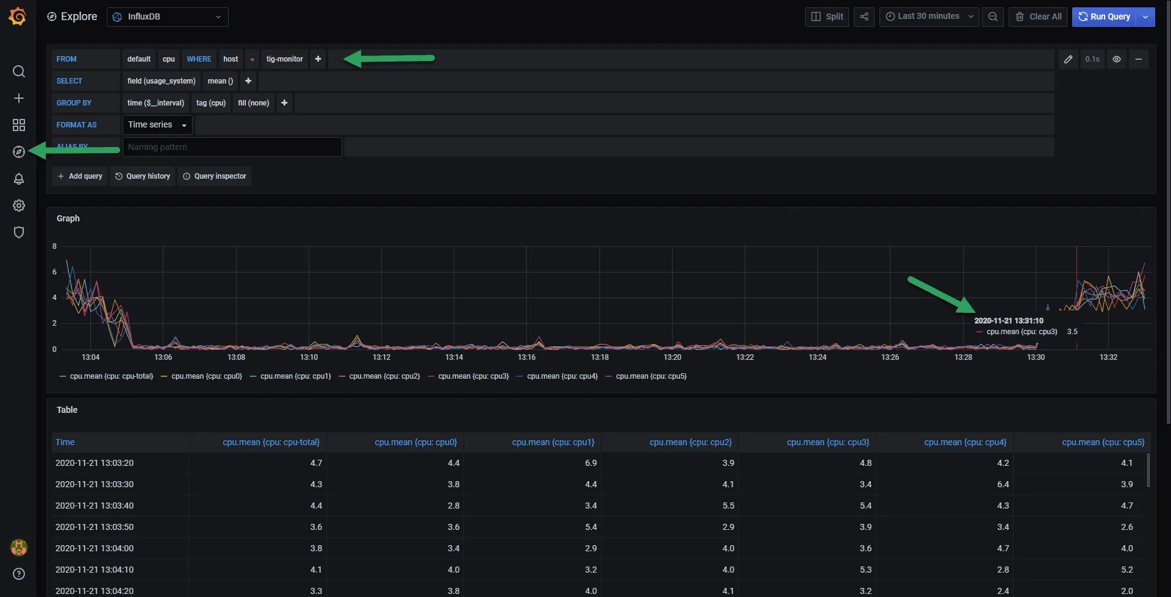Open the Create plus menu in sidebar

[x=19, y=98]
